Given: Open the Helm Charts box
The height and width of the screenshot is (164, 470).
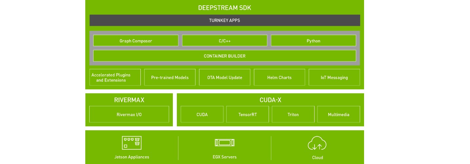Looking at the screenshot, I should point(279,77).
